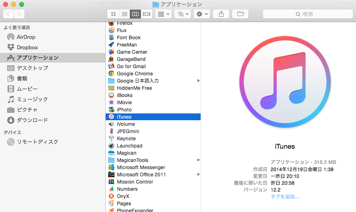Image resolution: width=356 pixels, height=212 pixels.
Task: Select the PhoneExpander row in the list
Action: (153, 210)
